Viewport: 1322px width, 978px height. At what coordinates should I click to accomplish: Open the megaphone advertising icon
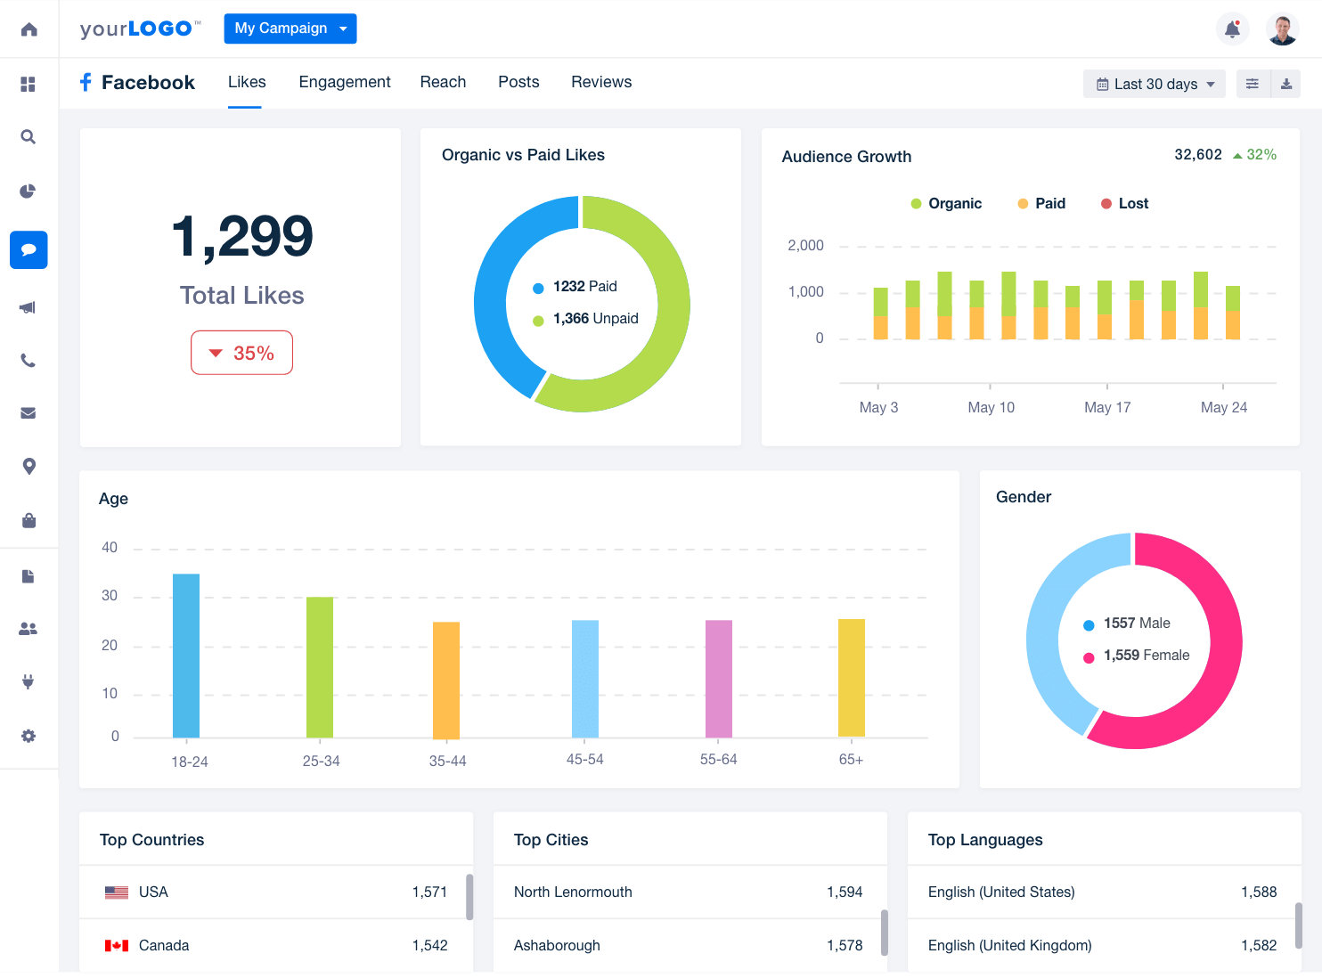click(29, 307)
